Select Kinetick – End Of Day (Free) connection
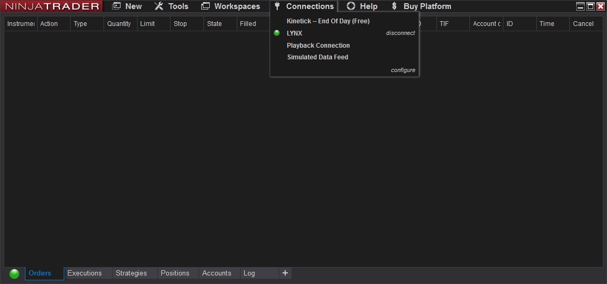This screenshot has width=607, height=284. coord(328,21)
